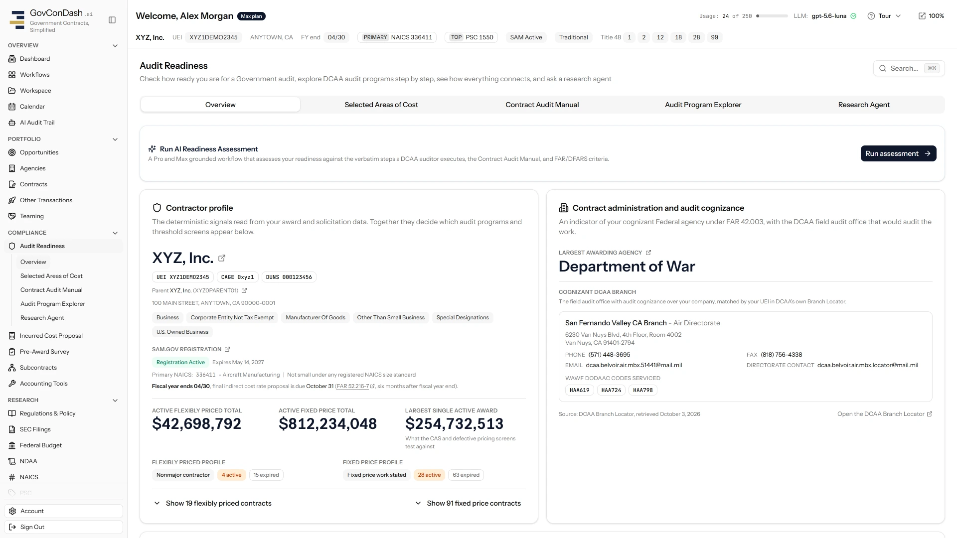Open Workspace folder icon
The height and width of the screenshot is (538, 957).
point(12,91)
